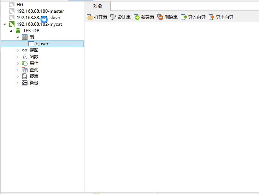Click the Import Wizard (导入向导) icon
Image resolution: width=259 pixels, height=194 pixels.
pos(184,17)
